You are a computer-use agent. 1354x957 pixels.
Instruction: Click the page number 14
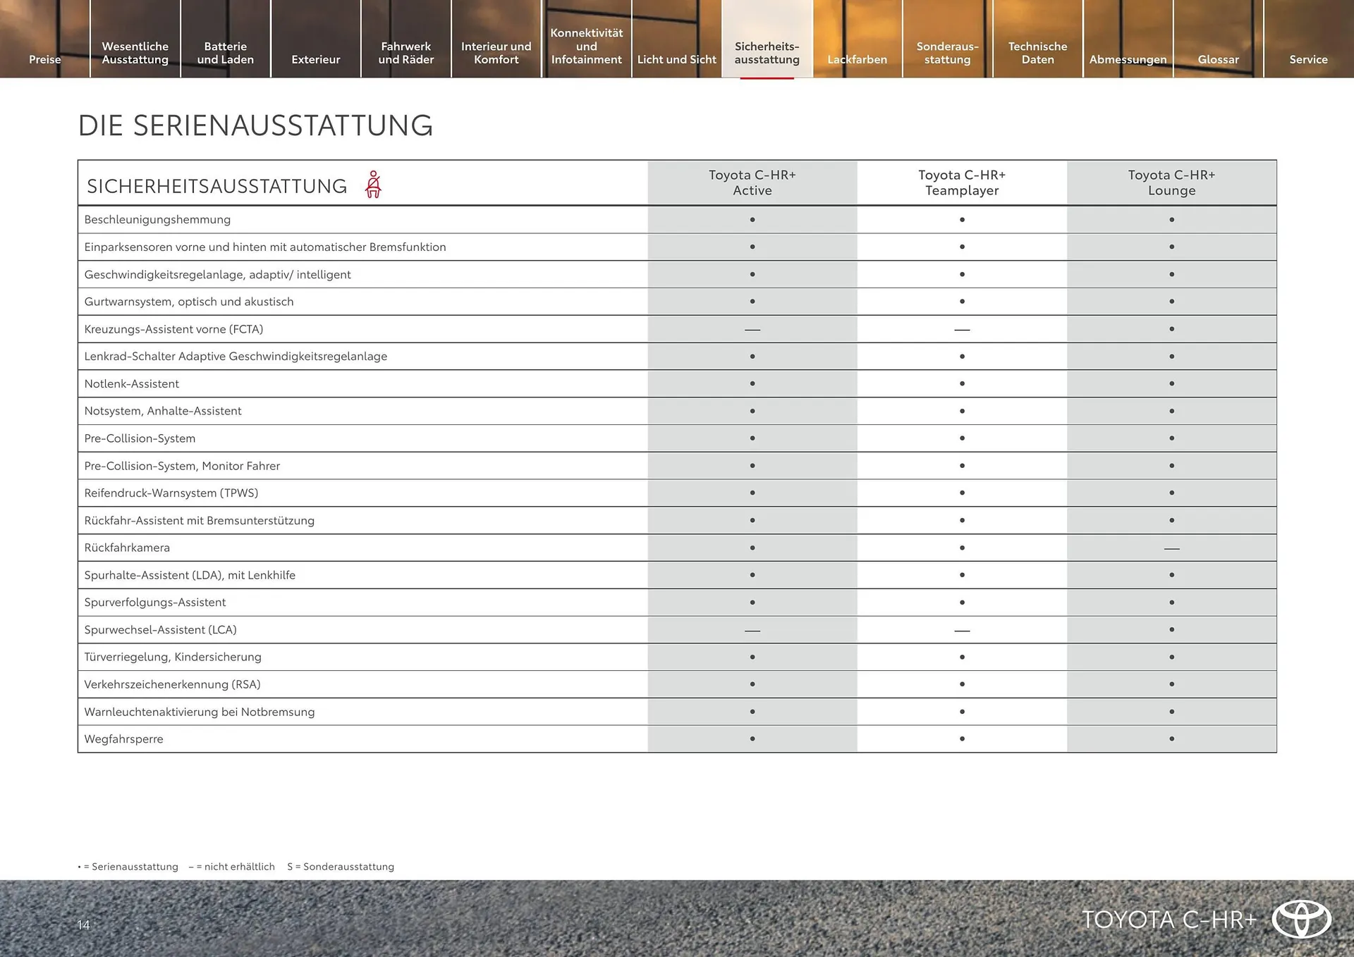pos(83,925)
